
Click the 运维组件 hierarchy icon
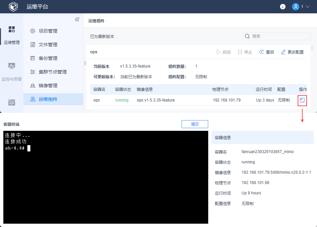click(33, 99)
